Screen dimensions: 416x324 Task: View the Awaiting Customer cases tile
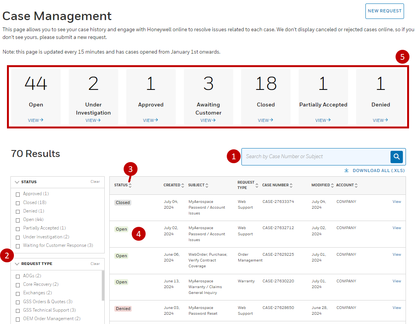(x=208, y=120)
